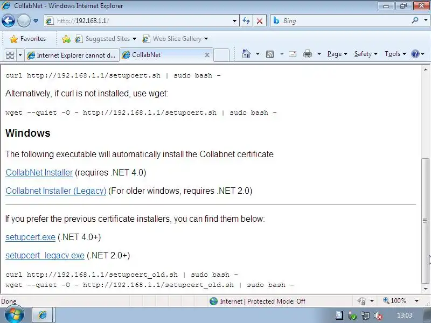Click the greyed Forward arrow button

[24, 20]
